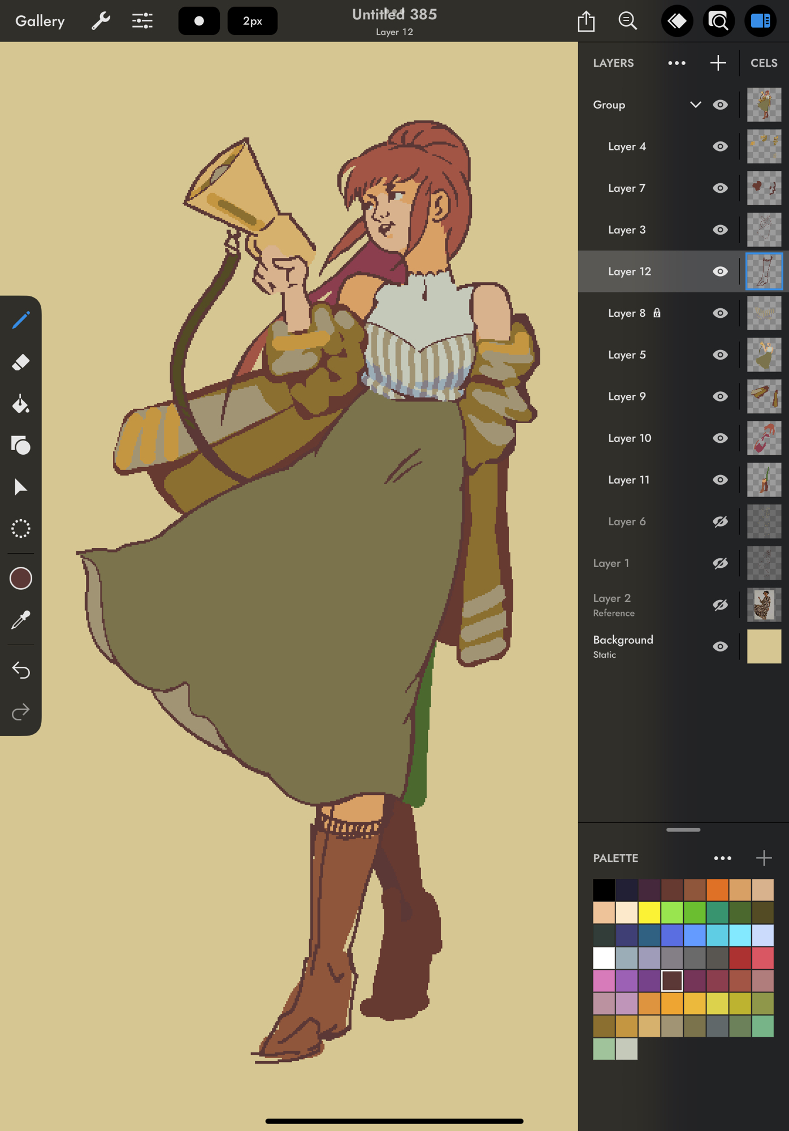Screen dimensions: 789x1131
Task: Undo the last action
Action: pyautogui.click(x=21, y=670)
